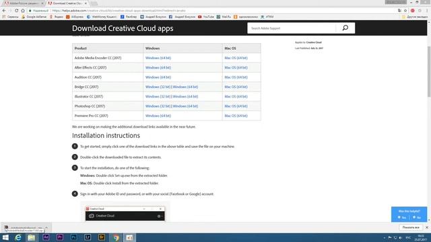
Task: Launch Premiere Pro from the taskbar
Action: tap(60, 237)
